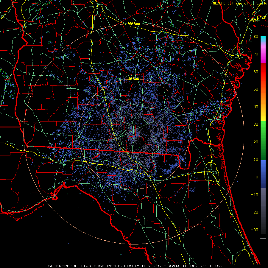Click the 'NEXLAB-College of DuPage' header text
The image size is (268, 268).
click(238, 3)
